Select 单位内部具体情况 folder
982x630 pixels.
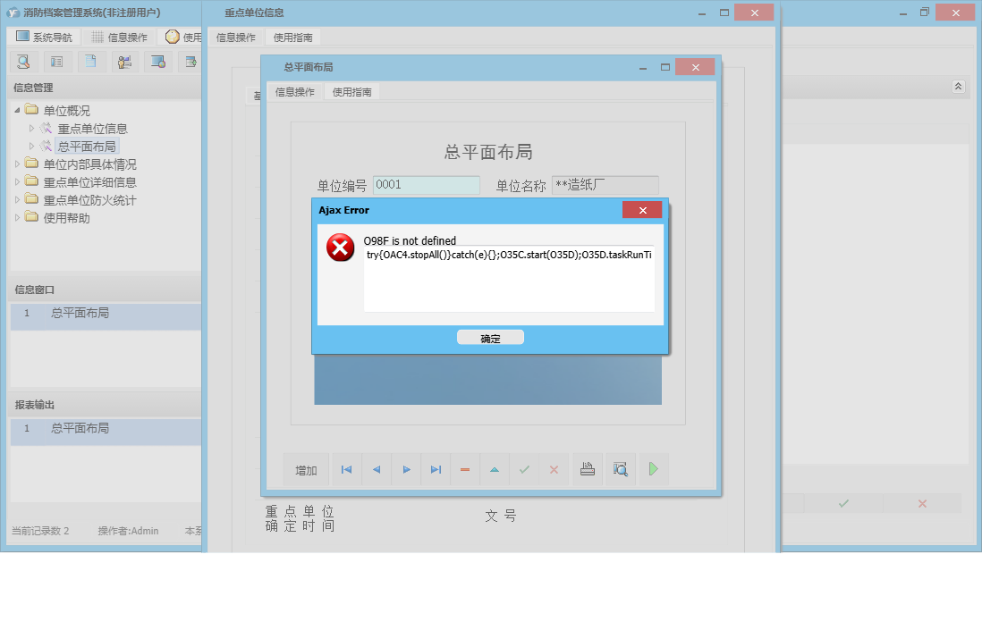click(x=89, y=164)
